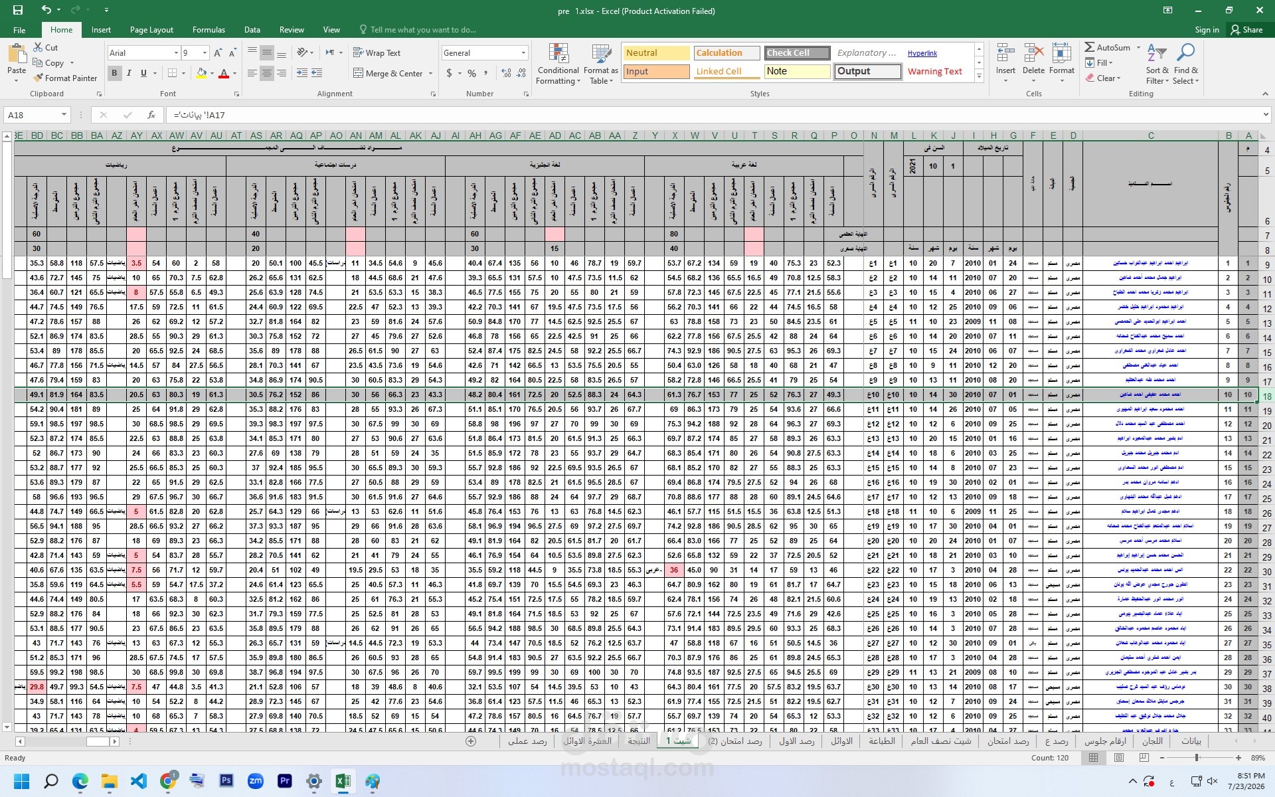Open Photoshop from the Windows taskbar
Viewport: 1275px width, 797px height.
(x=226, y=781)
